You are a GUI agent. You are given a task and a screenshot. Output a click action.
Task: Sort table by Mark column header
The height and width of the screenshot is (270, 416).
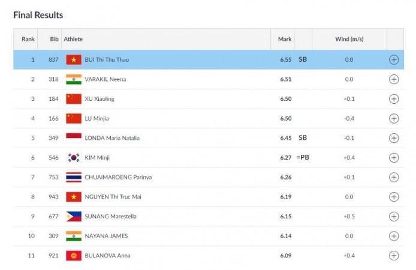pyautogui.click(x=285, y=39)
